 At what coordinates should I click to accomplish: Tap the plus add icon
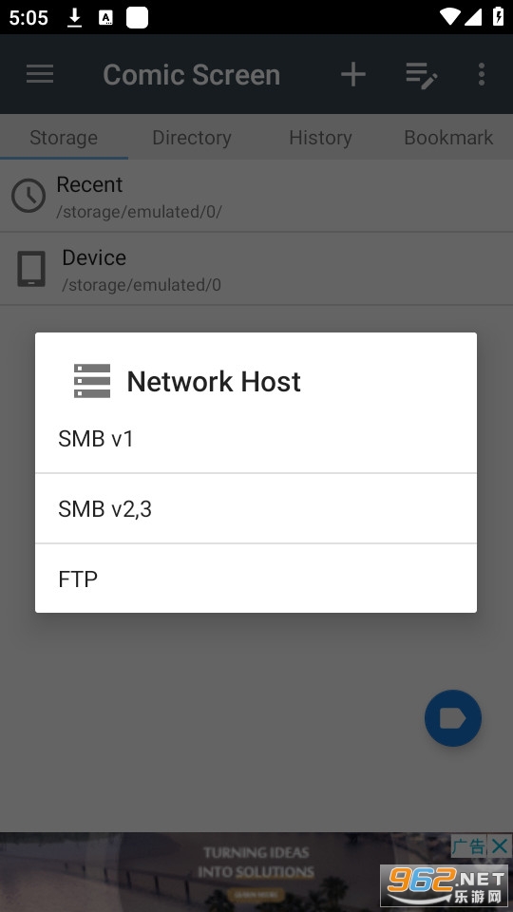pyautogui.click(x=353, y=74)
